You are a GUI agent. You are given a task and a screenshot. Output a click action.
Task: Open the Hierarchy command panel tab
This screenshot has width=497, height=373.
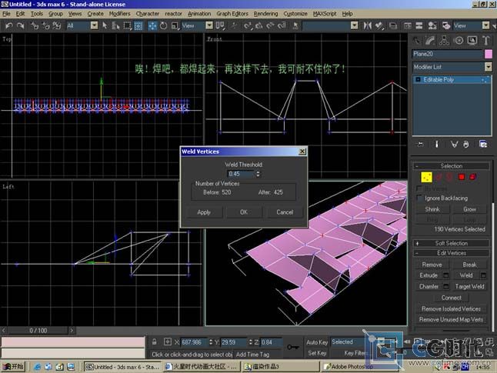click(445, 41)
